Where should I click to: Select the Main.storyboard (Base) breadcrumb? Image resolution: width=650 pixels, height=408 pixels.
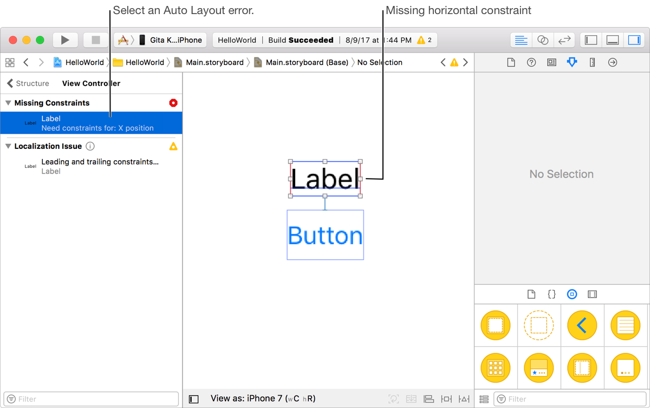click(306, 62)
